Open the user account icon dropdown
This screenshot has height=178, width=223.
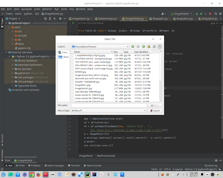164,14
